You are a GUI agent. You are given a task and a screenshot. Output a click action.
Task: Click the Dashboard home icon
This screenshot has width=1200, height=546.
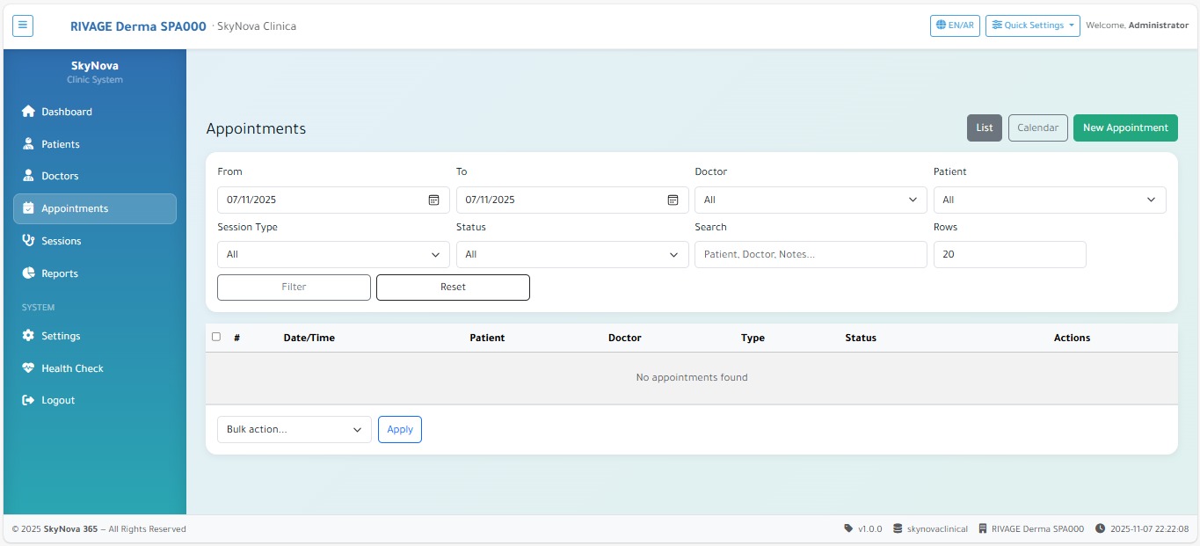[28, 112]
